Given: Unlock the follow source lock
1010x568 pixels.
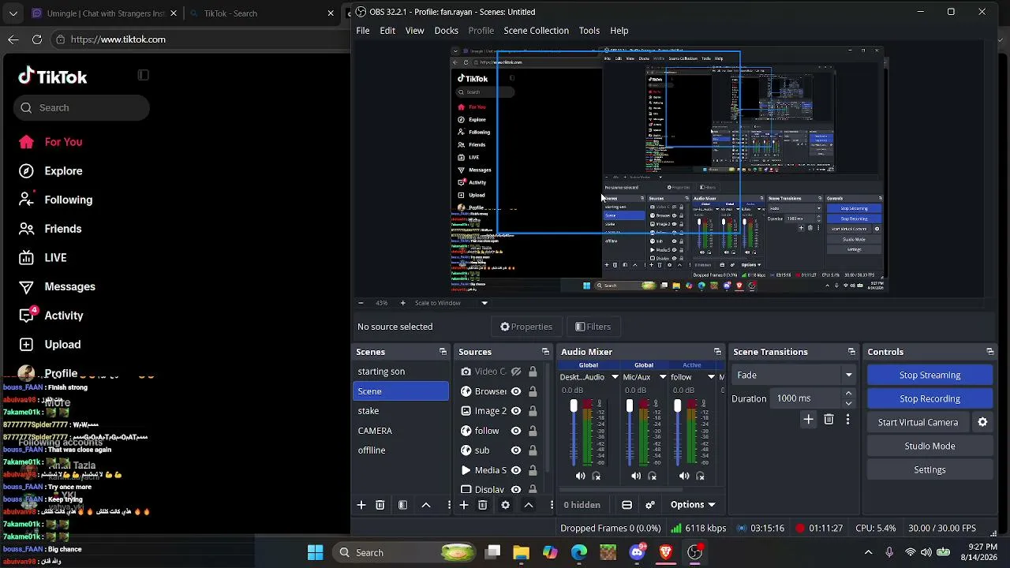Looking at the screenshot, I should pos(533,431).
